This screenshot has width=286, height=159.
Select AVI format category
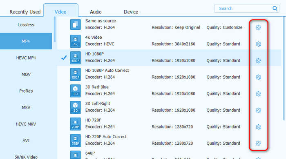(x=26, y=141)
